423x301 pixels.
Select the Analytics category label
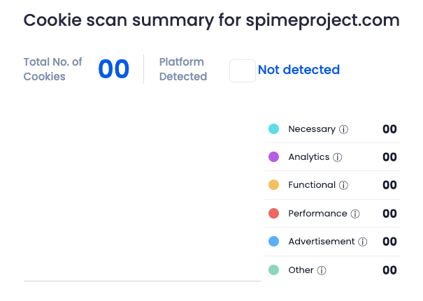pyautogui.click(x=308, y=157)
